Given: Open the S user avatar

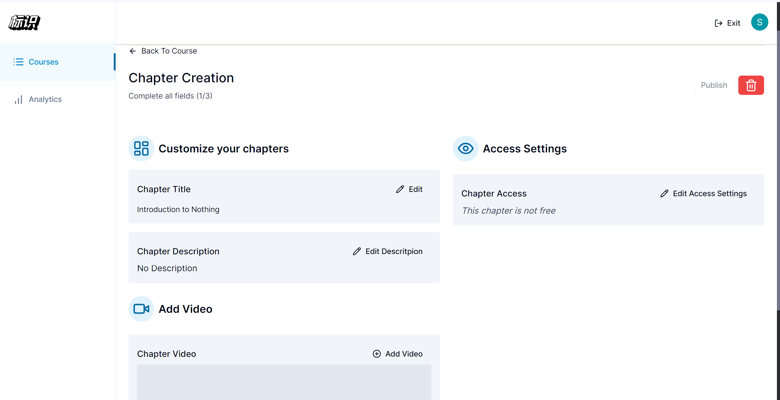Looking at the screenshot, I should click(x=759, y=22).
